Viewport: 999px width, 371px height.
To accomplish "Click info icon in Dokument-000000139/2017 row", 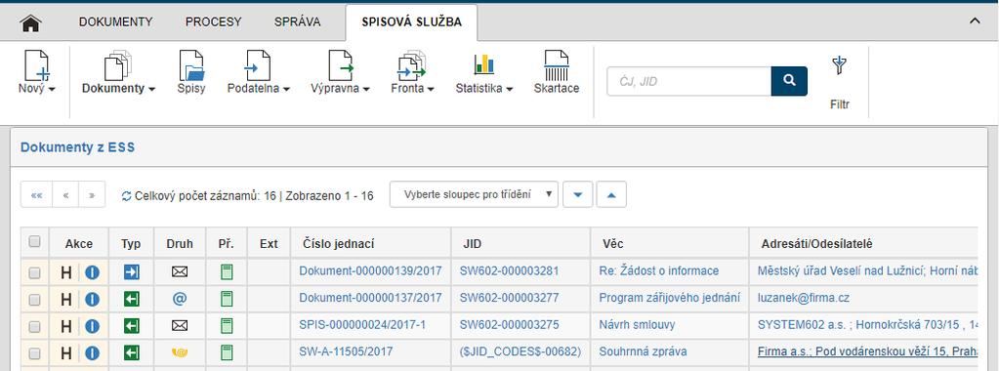I will (x=93, y=272).
